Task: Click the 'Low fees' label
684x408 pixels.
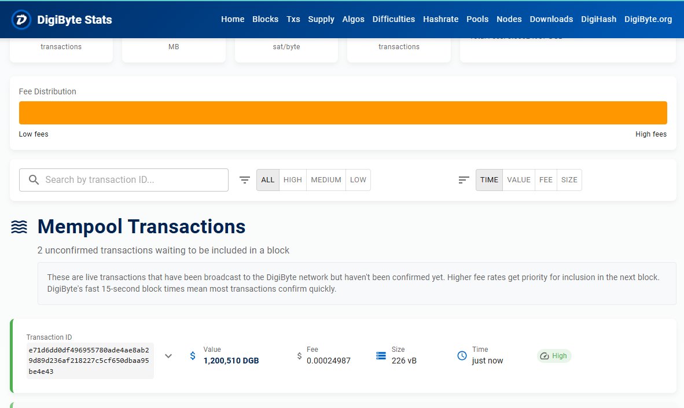Action: pyautogui.click(x=34, y=134)
